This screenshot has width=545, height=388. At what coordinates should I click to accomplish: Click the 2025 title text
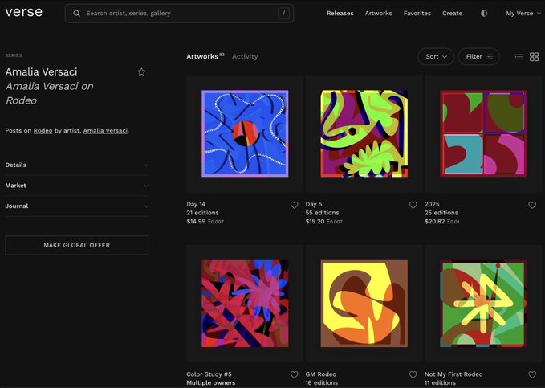tap(432, 204)
